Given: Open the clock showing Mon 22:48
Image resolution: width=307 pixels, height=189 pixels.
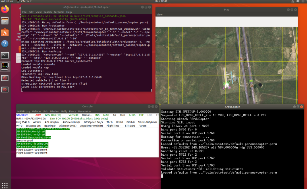Looking at the screenshot, I should click(161, 1).
